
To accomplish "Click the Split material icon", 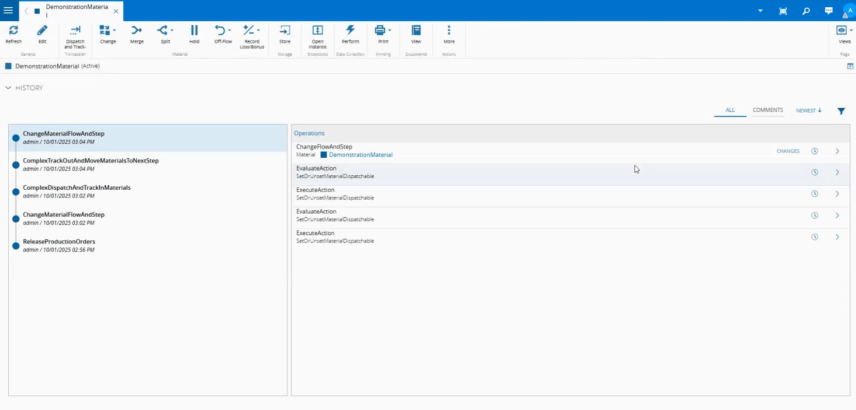I will (x=163, y=30).
